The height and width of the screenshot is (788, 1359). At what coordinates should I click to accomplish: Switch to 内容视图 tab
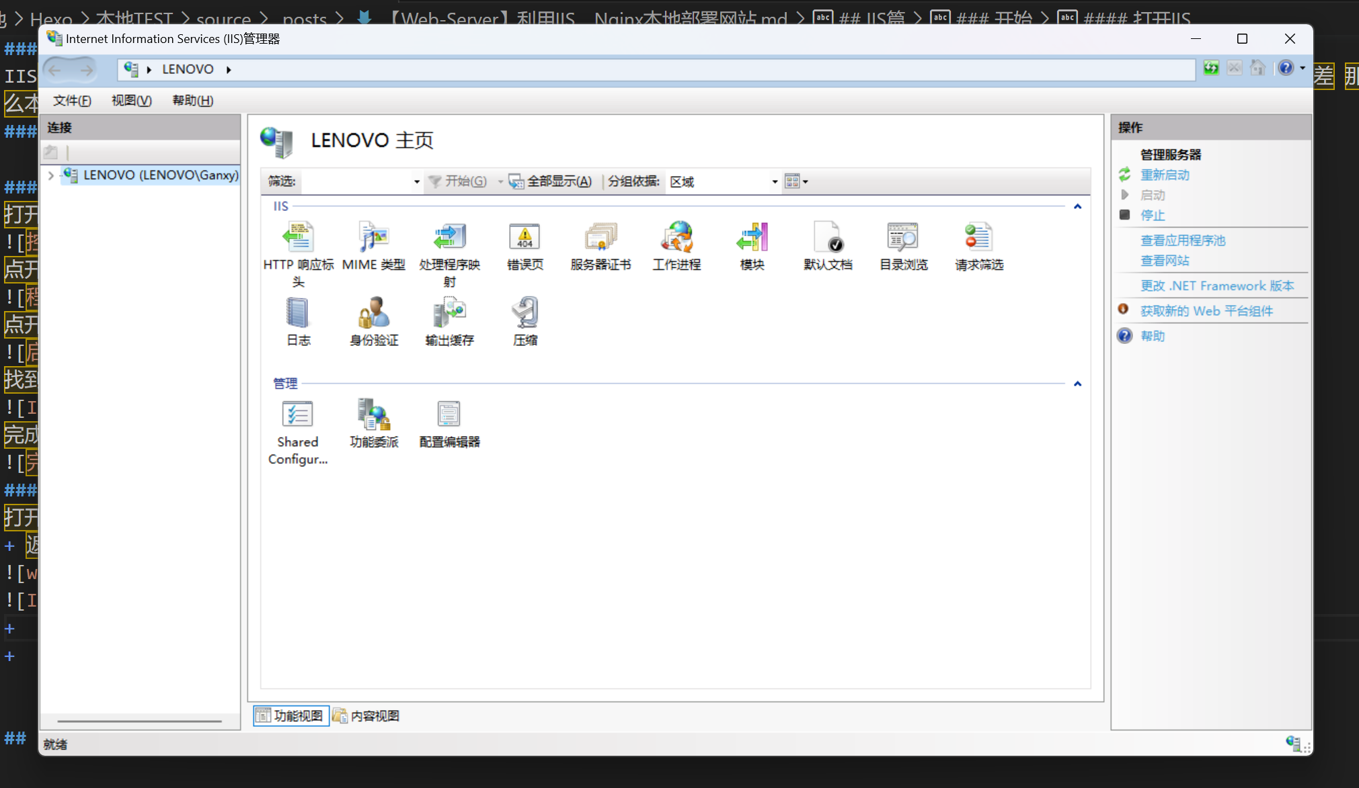(366, 716)
